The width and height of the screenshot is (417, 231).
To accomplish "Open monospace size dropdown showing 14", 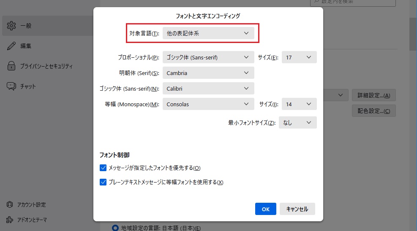I will [299, 104].
